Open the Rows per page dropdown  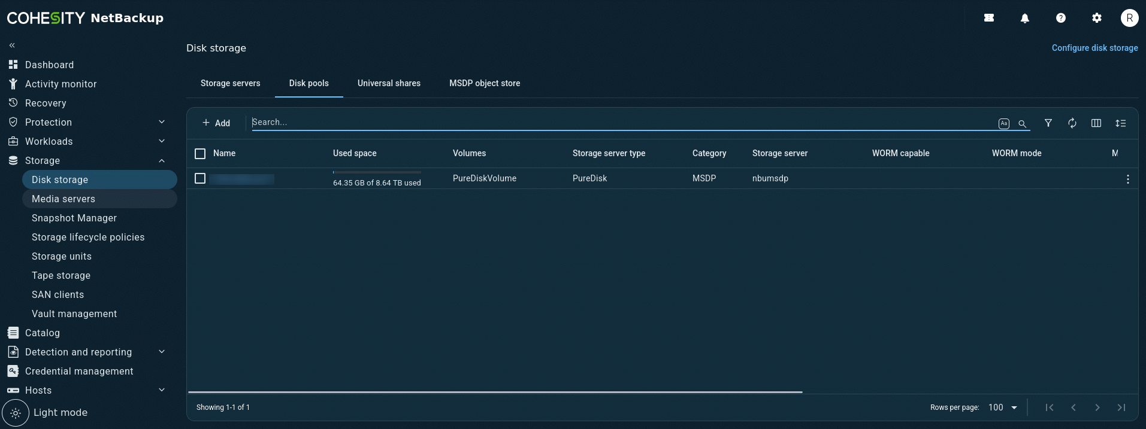(x=1003, y=407)
